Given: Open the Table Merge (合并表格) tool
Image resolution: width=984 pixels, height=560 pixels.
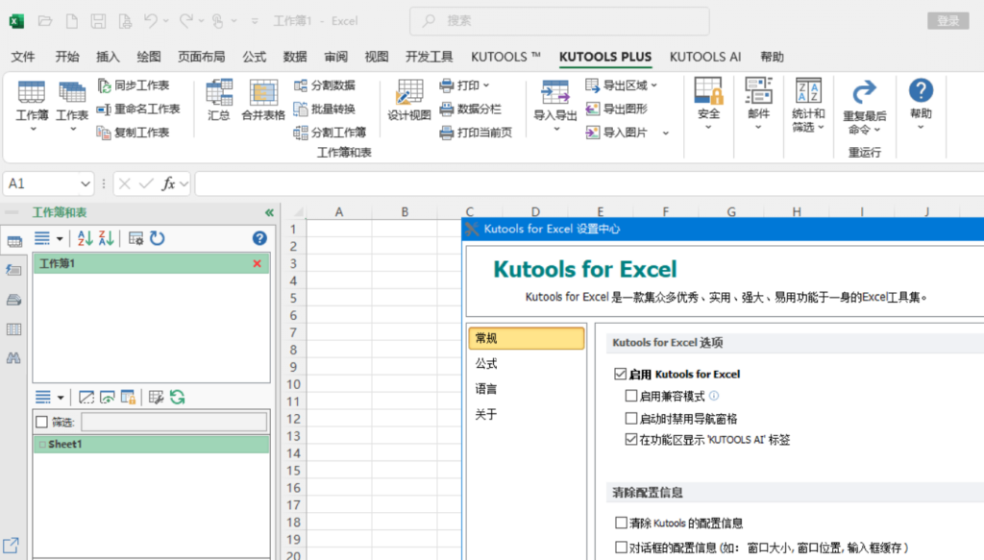Looking at the screenshot, I should pos(263,100).
